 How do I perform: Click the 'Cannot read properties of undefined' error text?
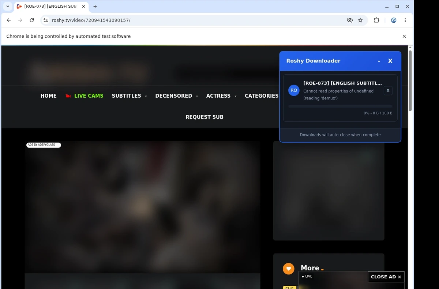338,94
